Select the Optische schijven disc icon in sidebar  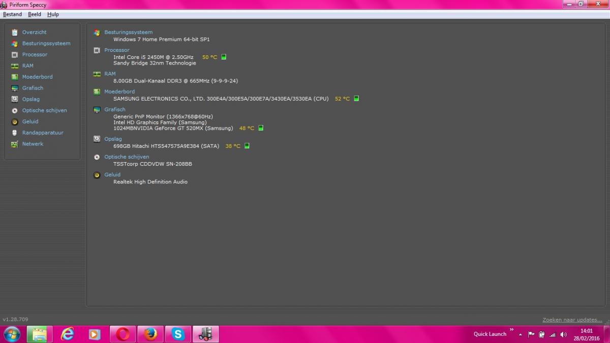(x=15, y=110)
